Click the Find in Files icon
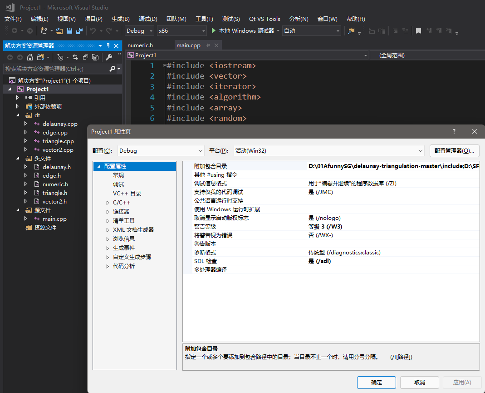485x393 pixels. [x=351, y=30]
